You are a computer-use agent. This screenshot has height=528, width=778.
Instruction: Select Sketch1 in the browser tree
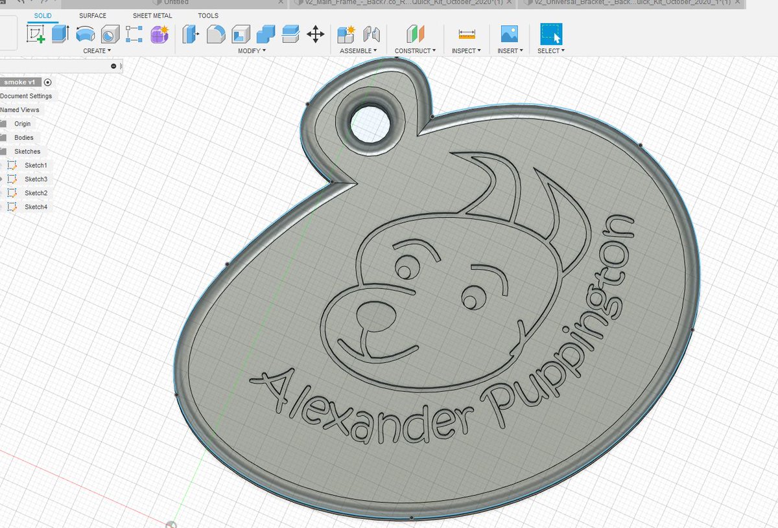click(x=36, y=165)
